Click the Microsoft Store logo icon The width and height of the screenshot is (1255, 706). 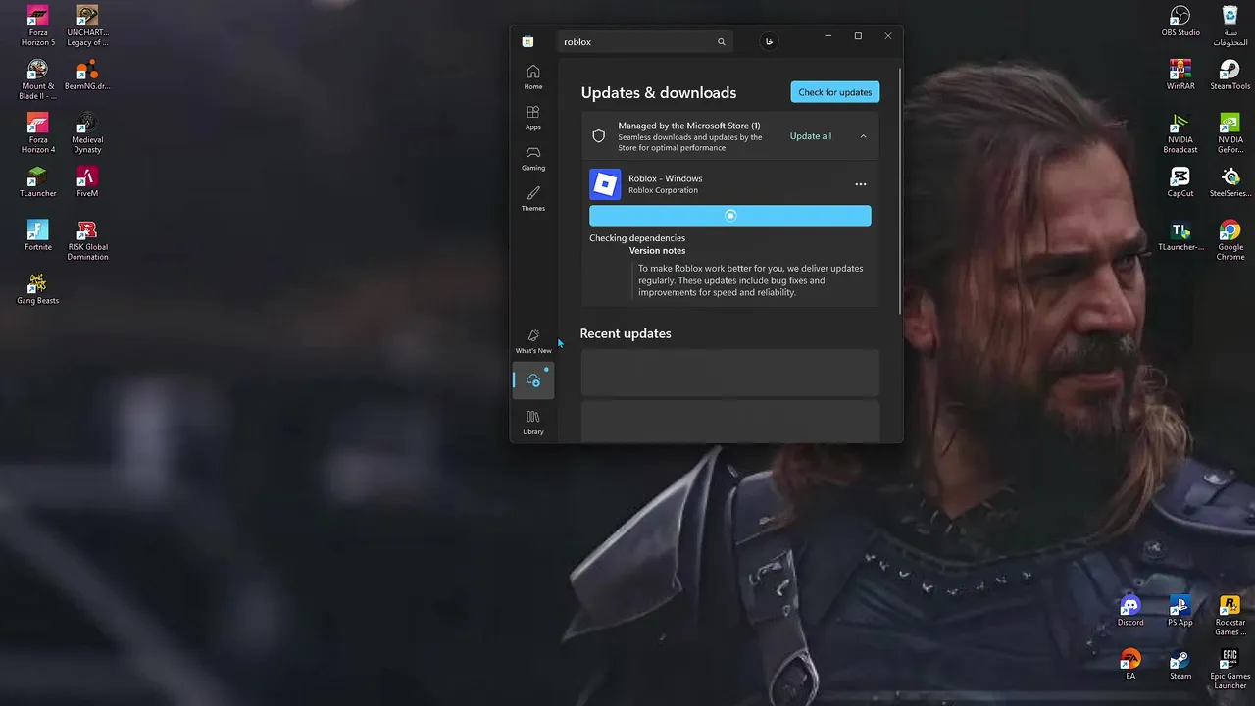(x=527, y=41)
